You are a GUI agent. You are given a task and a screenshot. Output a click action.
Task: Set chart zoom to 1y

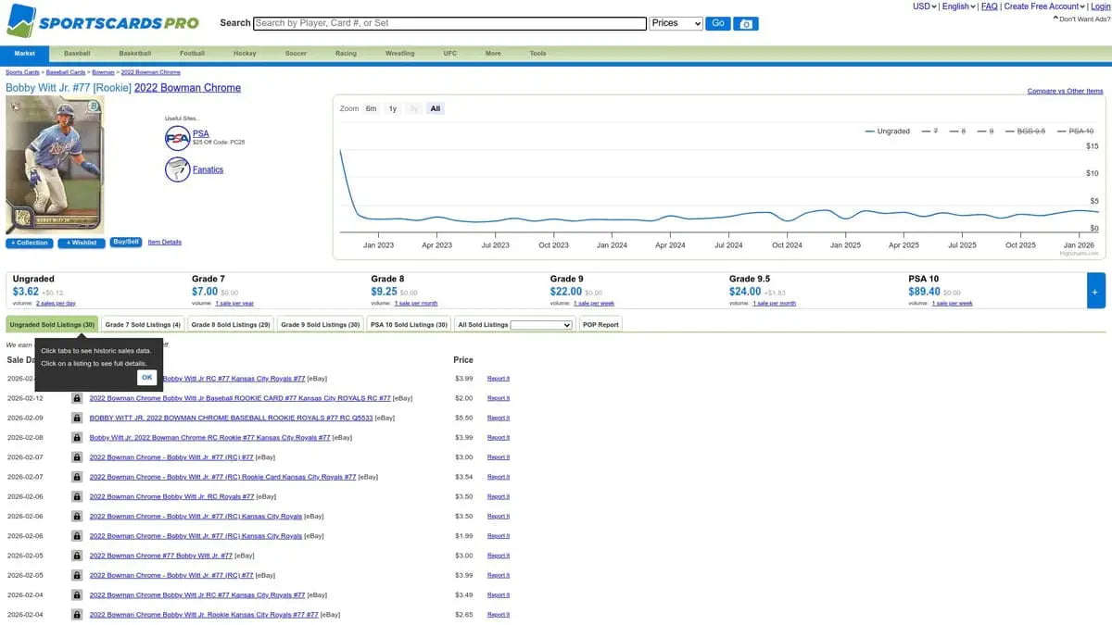393,108
